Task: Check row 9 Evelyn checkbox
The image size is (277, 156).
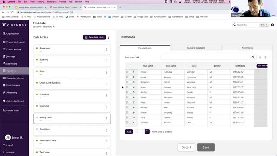Action: pyautogui.click(x=130, y=113)
